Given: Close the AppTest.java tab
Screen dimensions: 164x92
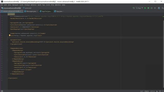Looking at the screenshot, I should pos(52,11).
